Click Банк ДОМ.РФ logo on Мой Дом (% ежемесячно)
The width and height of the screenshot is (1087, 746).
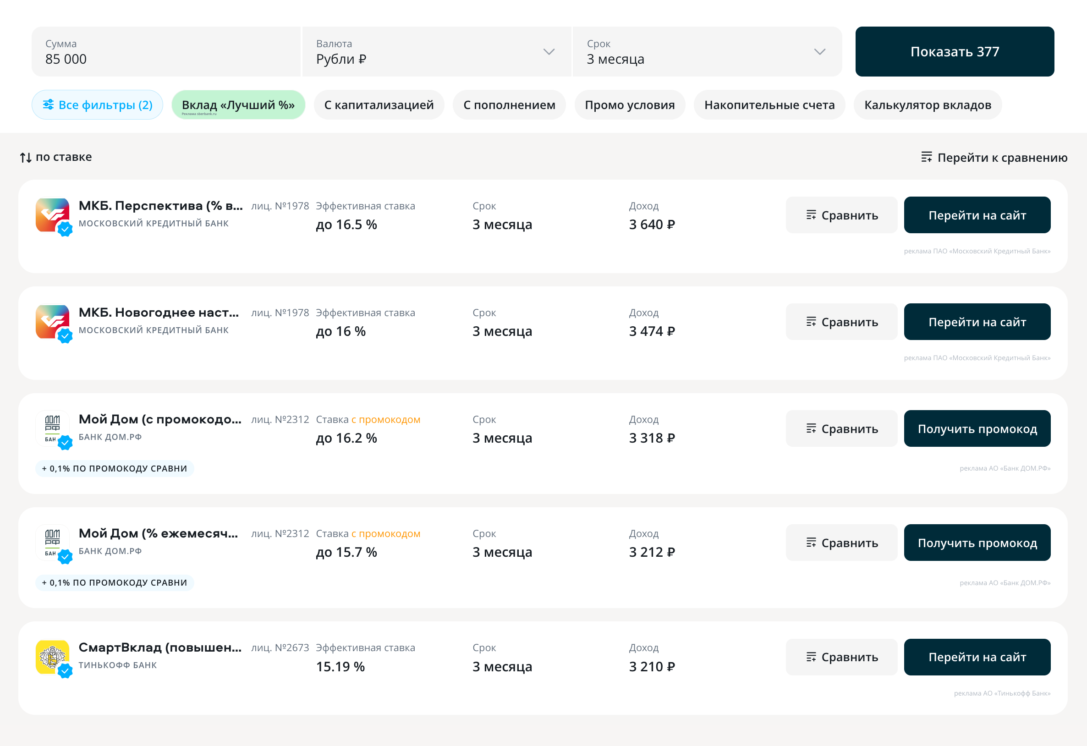tap(52, 543)
